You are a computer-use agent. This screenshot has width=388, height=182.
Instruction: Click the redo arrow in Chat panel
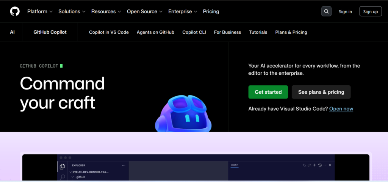(x=309, y=165)
